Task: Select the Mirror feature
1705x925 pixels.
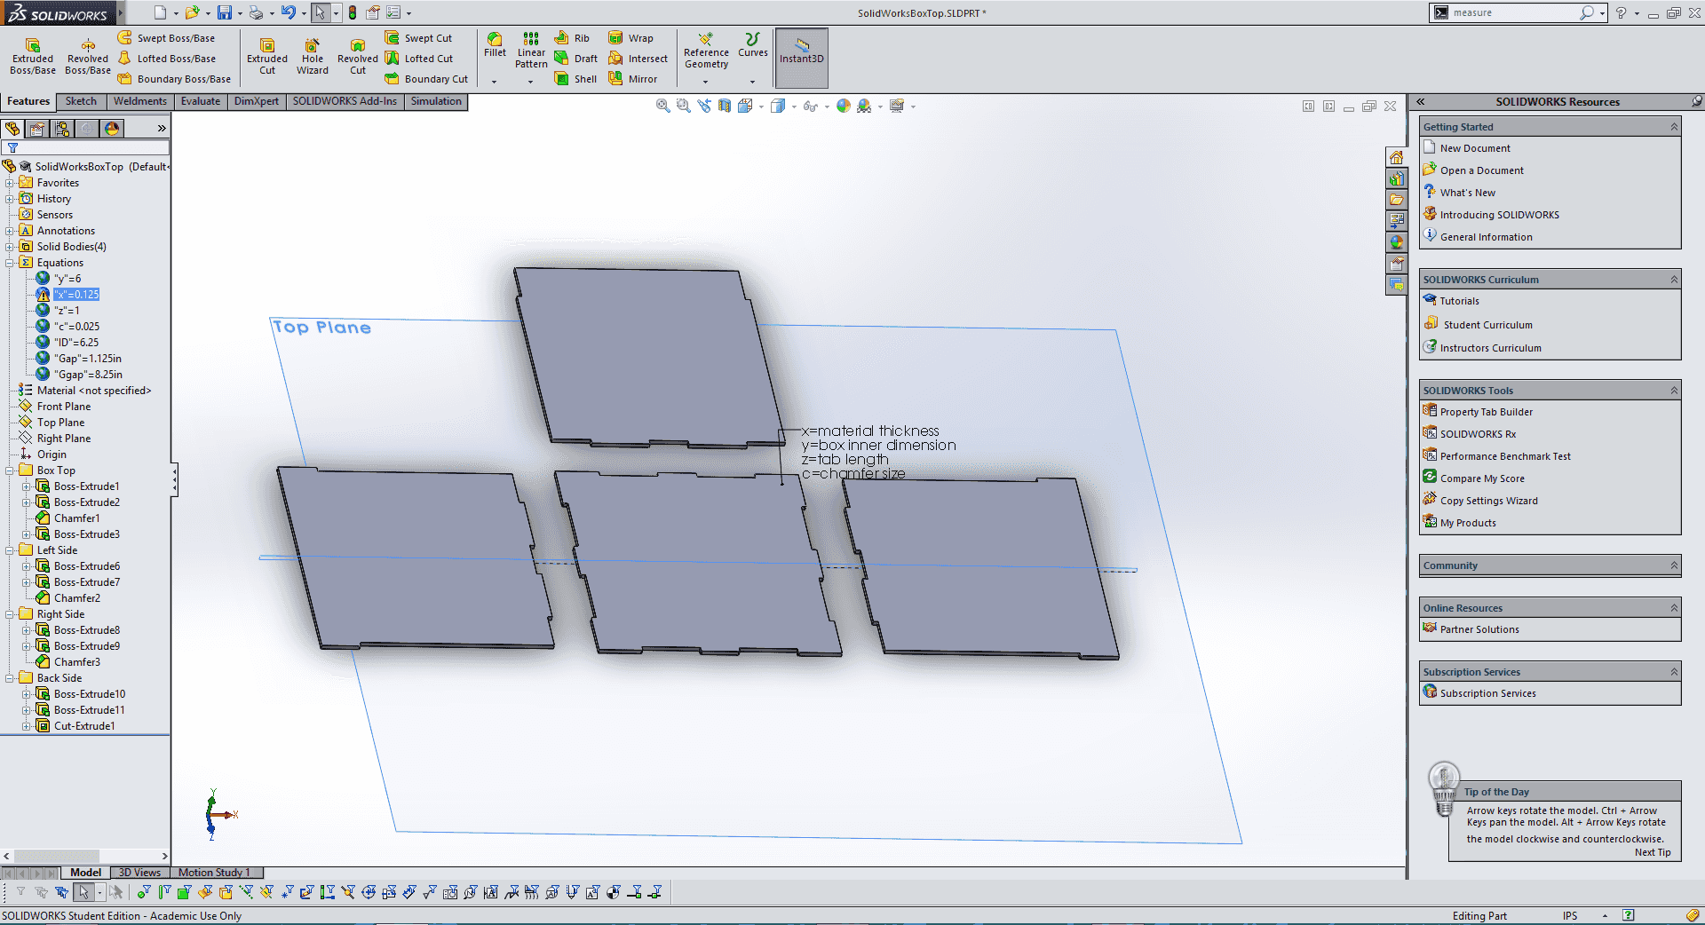Action: tap(632, 79)
